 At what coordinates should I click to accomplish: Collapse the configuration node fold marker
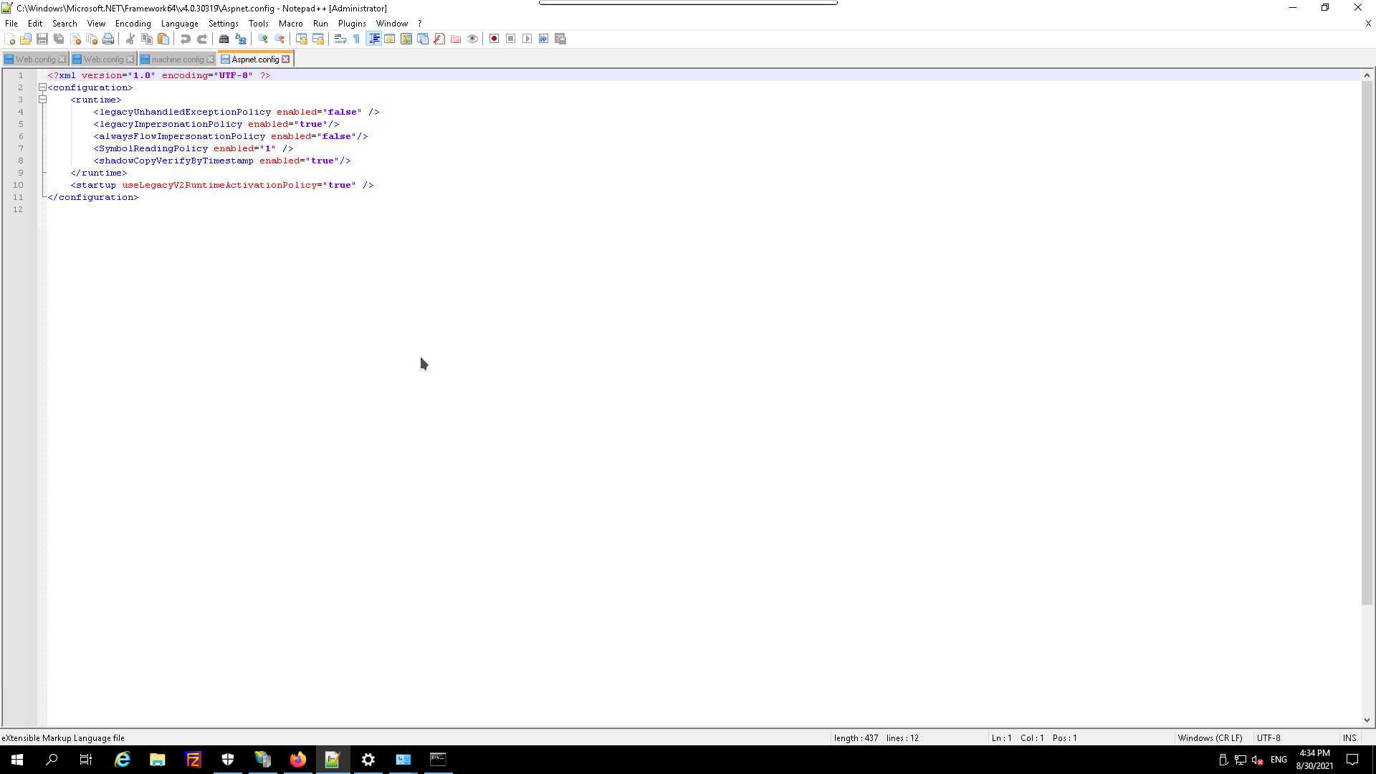(x=42, y=87)
